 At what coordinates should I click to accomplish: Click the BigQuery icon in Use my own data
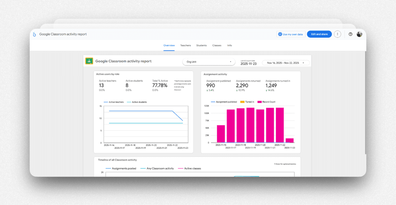tap(280, 34)
